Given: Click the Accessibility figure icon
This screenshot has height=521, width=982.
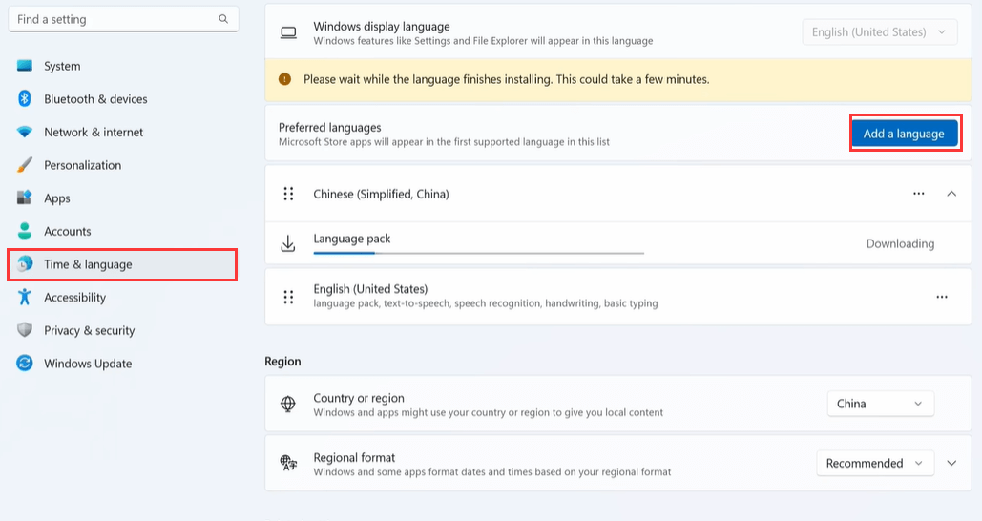Looking at the screenshot, I should point(25,298).
